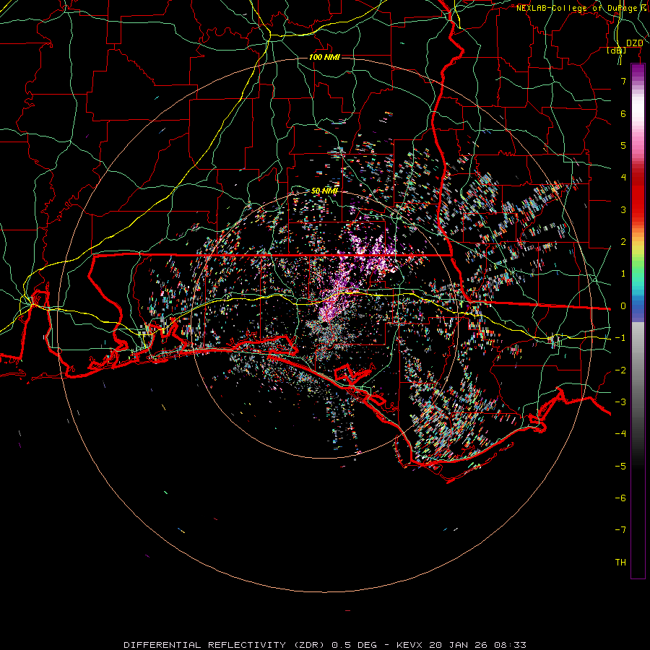Select the -6 value on color scale
This screenshot has width=650, height=650.
click(620, 498)
